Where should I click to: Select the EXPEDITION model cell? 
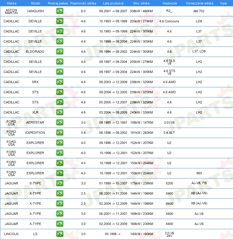point(35,133)
